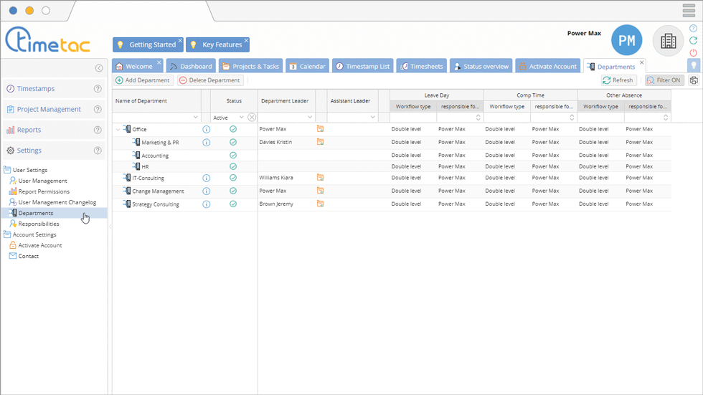Open User Management in sidebar

42,181
